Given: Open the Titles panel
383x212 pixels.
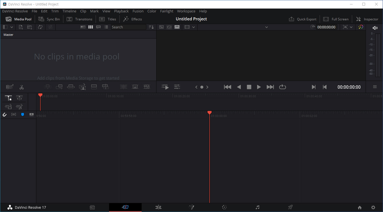Looking at the screenshot, I should [108, 19].
